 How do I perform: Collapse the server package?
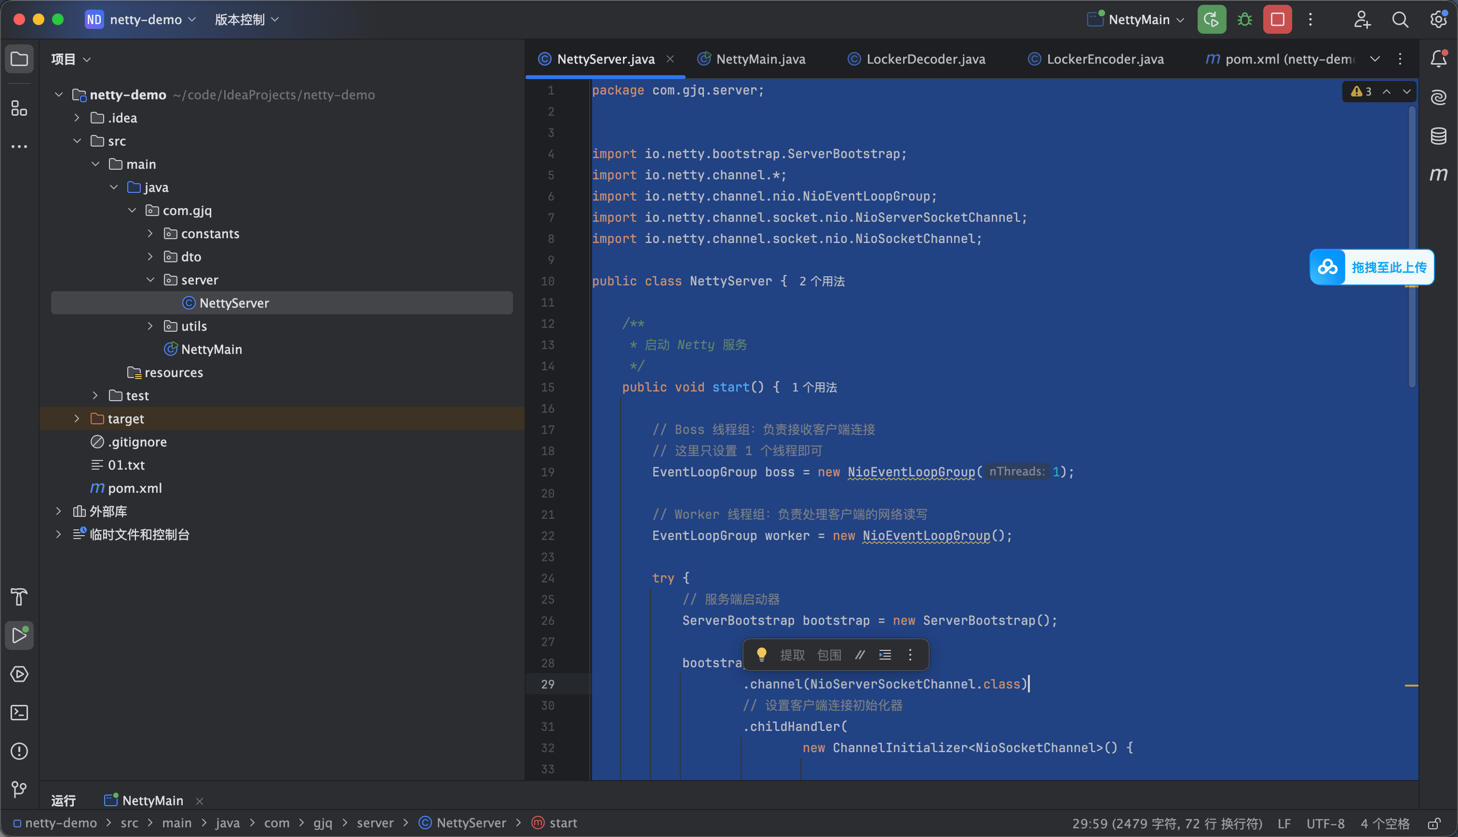coord(150,280)
